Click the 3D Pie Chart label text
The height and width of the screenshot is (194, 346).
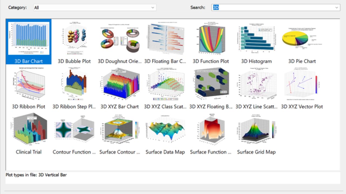point(302,61)
